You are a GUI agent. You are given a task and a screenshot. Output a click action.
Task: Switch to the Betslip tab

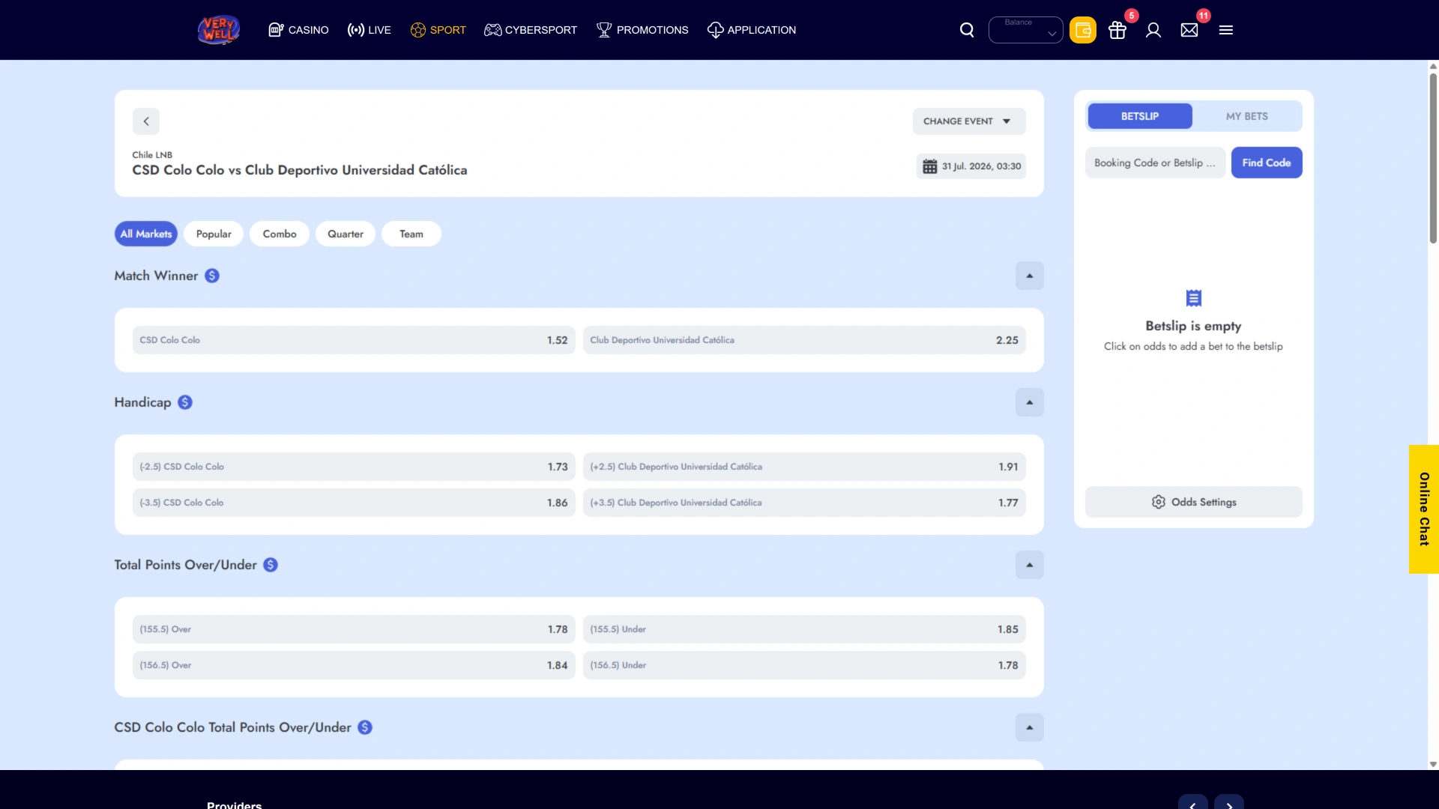(x=1140, y=116)
